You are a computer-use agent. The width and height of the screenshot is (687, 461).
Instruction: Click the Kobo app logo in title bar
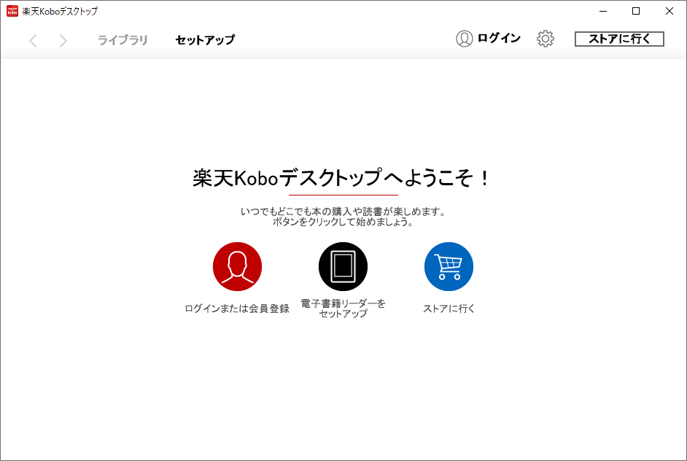click(12, 11)
